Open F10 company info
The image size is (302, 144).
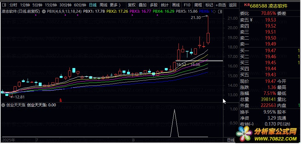pos(187,5)
